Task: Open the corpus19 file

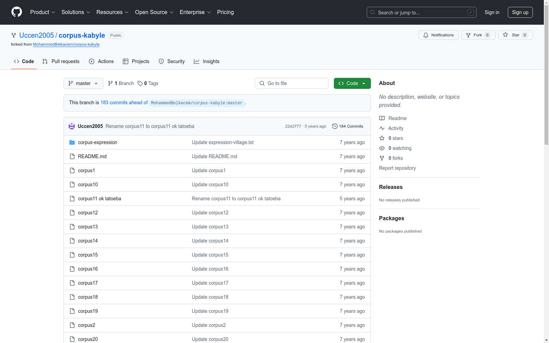Action: pyautogui.click(x=88, y=311)
